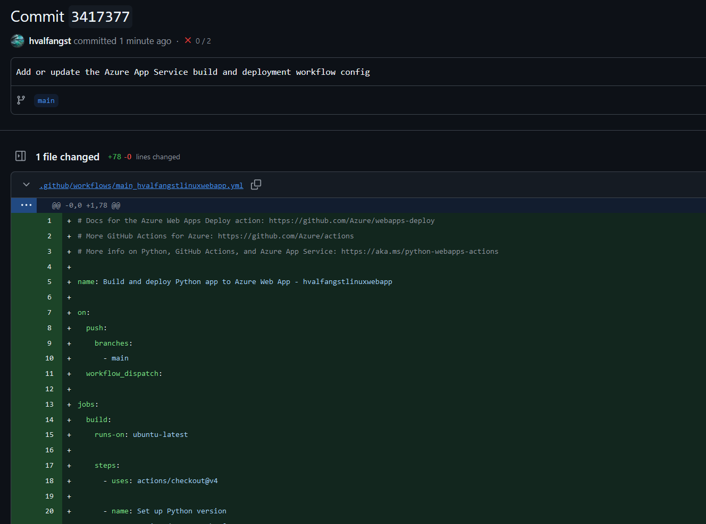Click the -0 removed lines count

click(128, 157)
